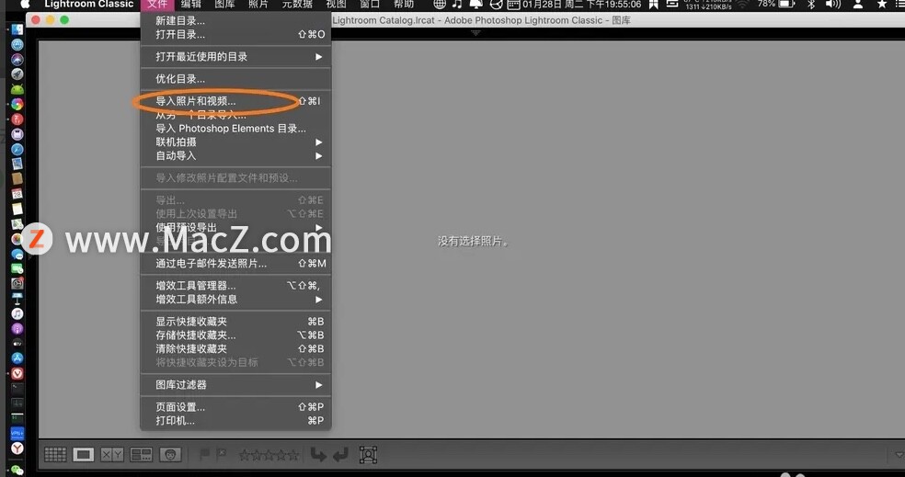The height and width of the screenshot is (477, 905).
Task: Rotate photo with left rotate arrow
Action: pyautogui.click(x=318, y=455)
